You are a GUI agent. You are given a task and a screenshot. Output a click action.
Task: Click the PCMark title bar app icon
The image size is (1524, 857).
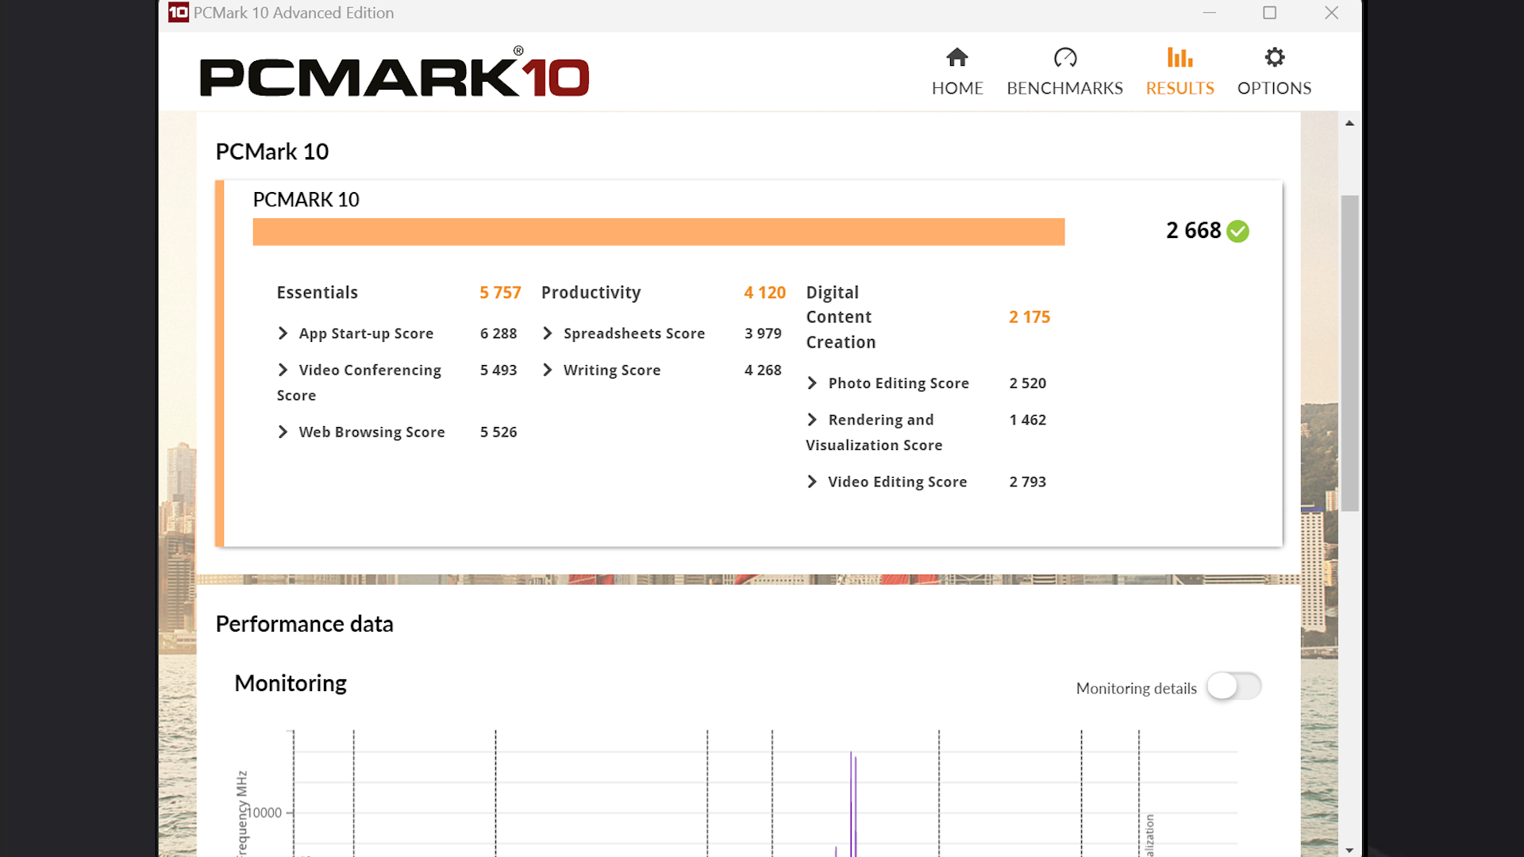pyautogui.click(x=179, y=13)
